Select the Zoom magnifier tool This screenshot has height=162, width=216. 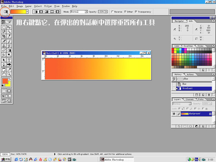(x=9, y=74)
